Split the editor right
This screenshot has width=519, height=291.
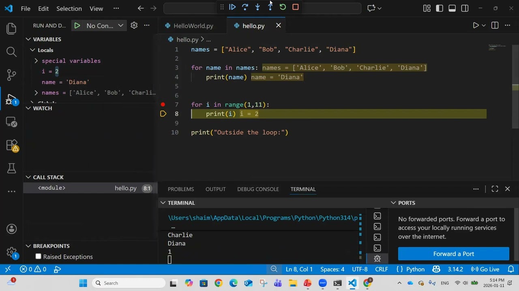coord(495,25)
